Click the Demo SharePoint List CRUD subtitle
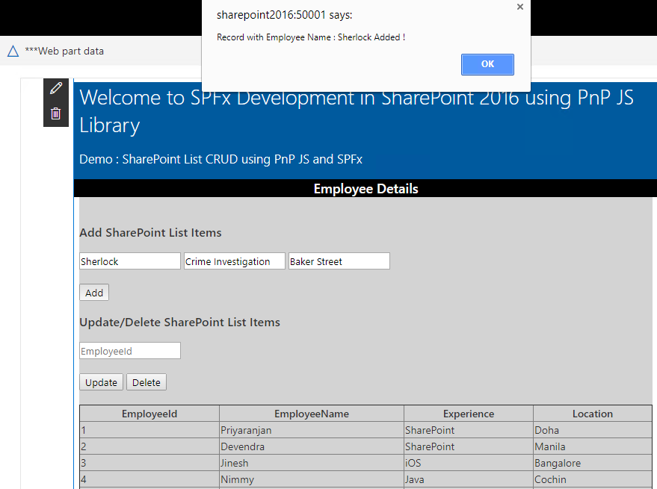The width and height of the screenshot is (657, 489). coord(220,159)
